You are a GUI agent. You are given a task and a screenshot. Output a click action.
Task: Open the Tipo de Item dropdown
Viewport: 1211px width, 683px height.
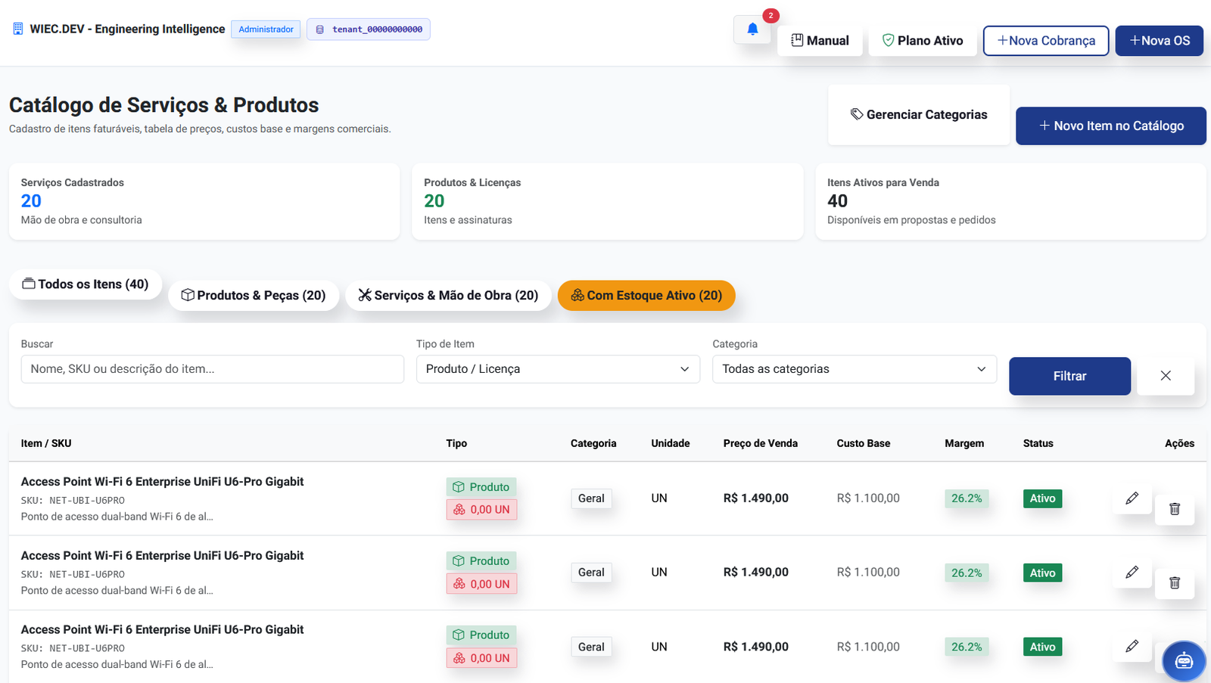point(558,369)
